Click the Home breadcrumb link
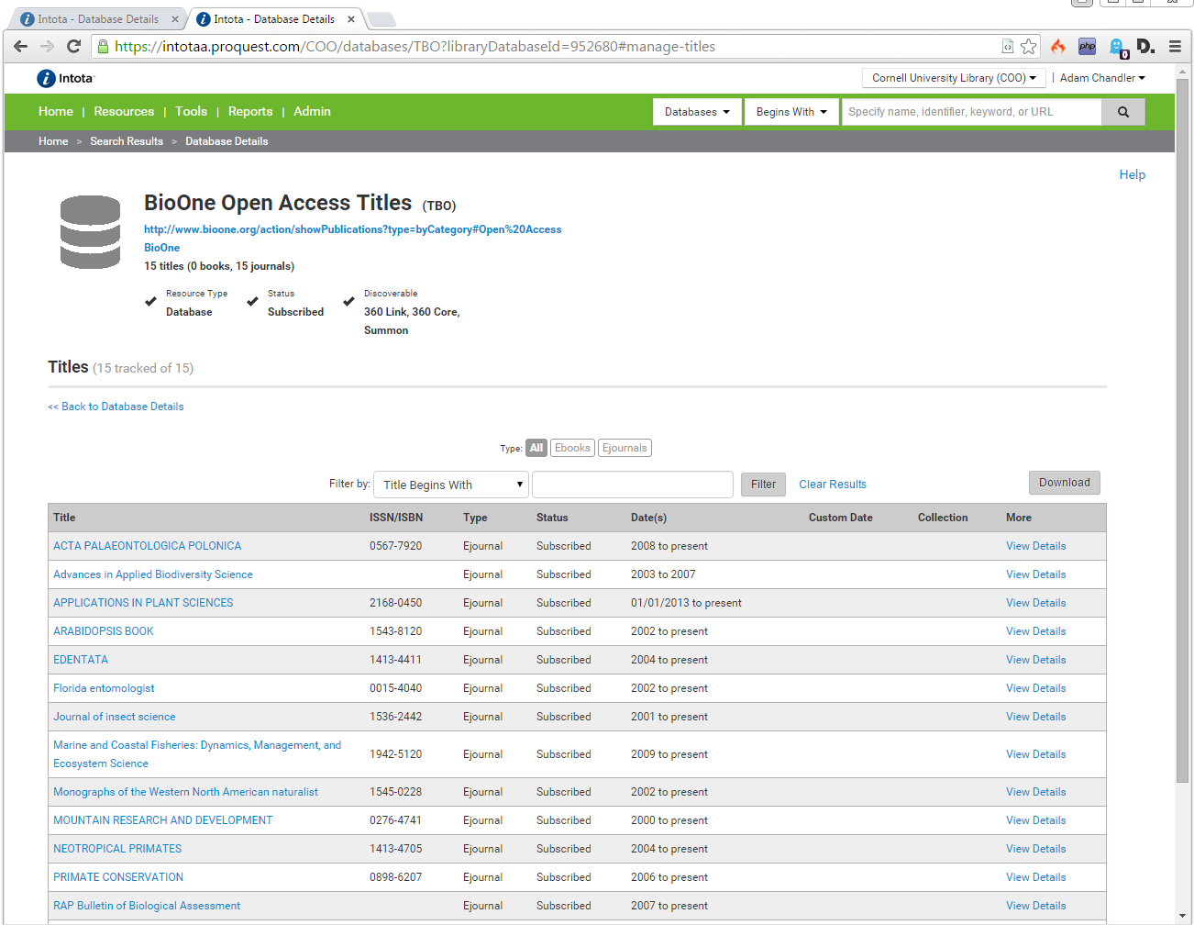 (x=53, y=141)
